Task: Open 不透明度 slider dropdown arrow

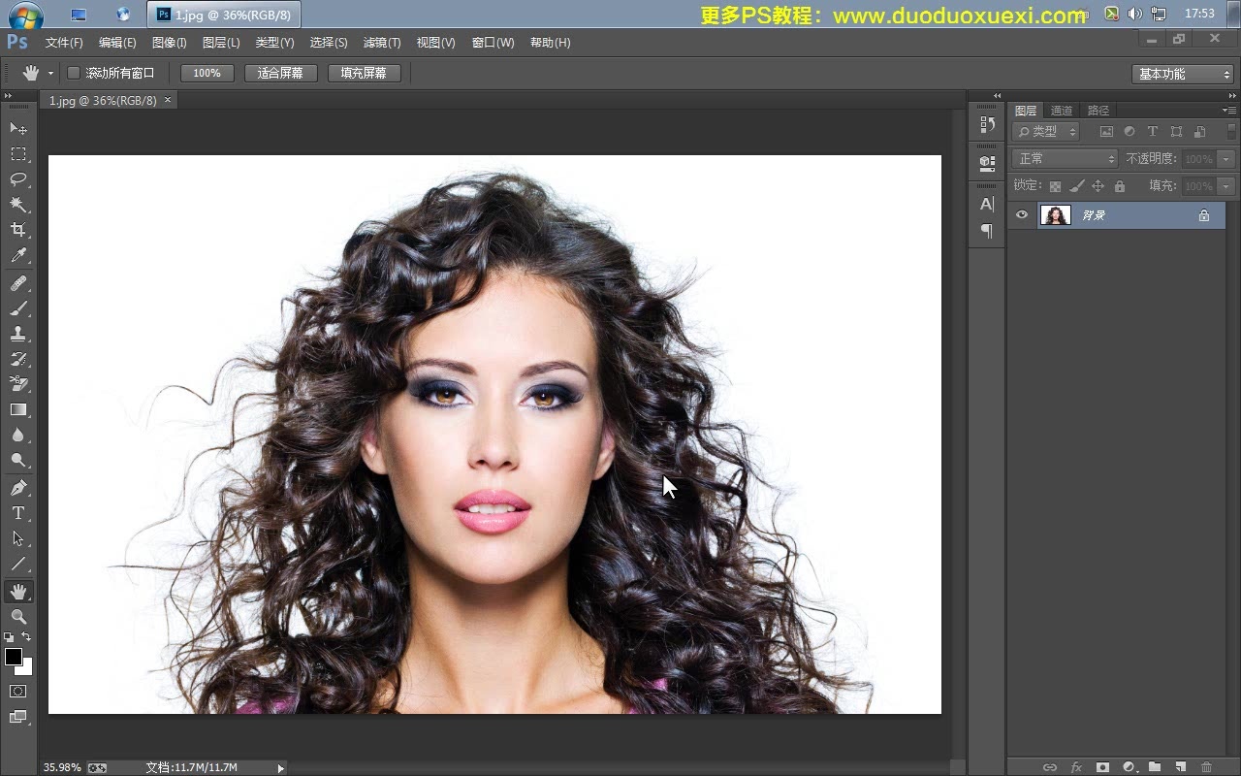Action: (1226, 159)
